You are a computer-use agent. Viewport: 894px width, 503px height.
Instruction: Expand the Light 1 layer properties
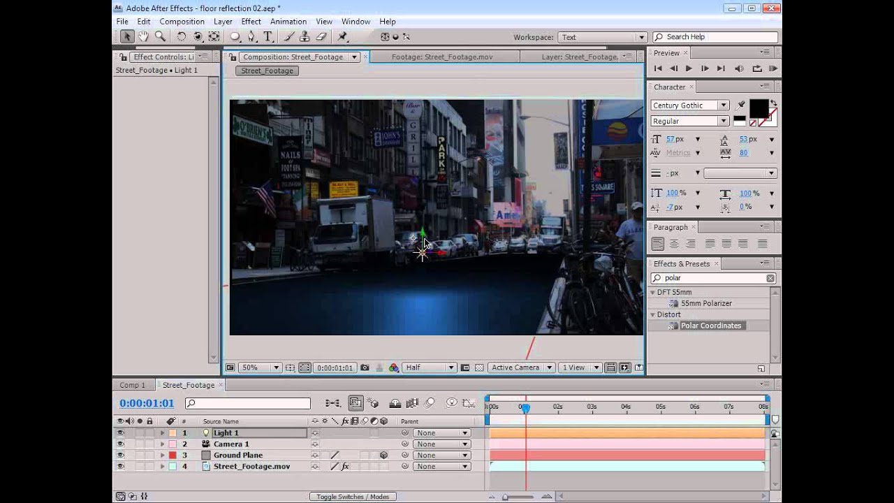pos(162,433)
